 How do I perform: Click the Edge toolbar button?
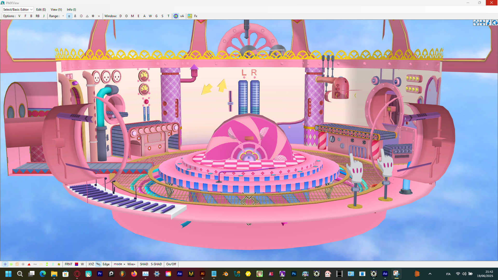106,264
